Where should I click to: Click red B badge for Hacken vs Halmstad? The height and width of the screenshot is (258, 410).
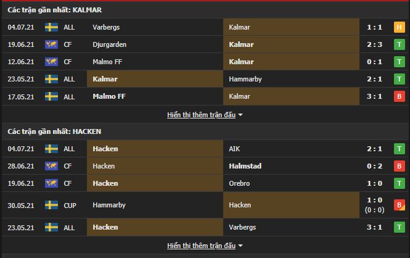click(x=400, y=166)
